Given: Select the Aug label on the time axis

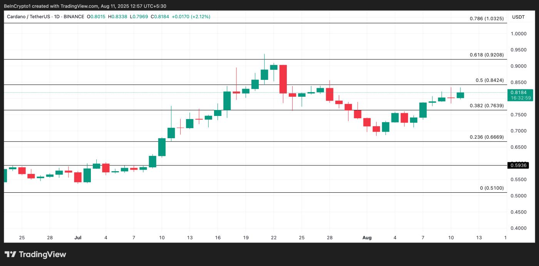Looking at the screenshot, I should [367, 238].
